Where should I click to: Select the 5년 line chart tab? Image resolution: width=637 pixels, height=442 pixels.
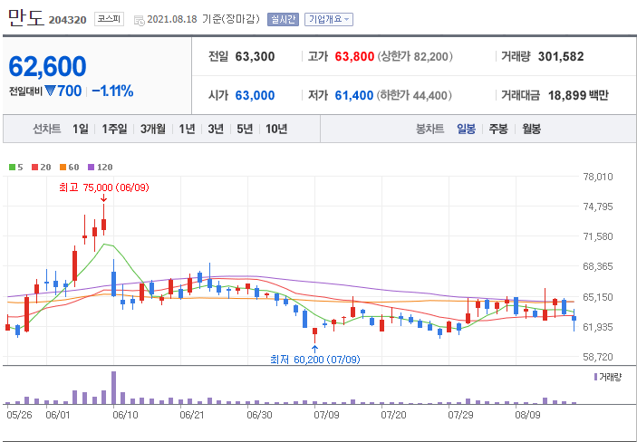[x=245, y=130]
